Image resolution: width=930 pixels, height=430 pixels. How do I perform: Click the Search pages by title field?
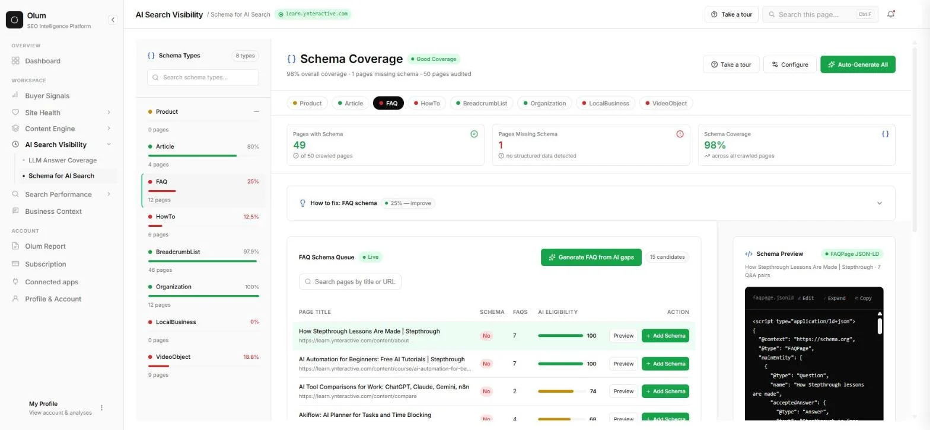350,282
